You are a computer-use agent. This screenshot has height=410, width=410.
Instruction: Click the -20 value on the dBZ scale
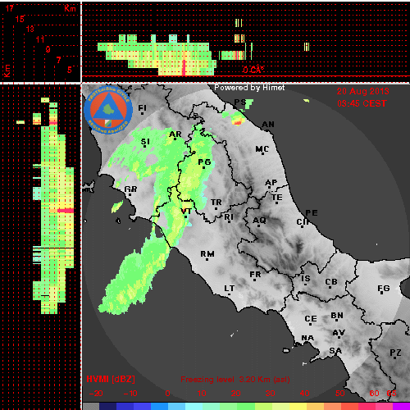click(96, 394)
